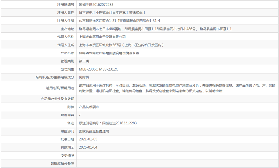279x168 pixels.
Task: Click agent address 上海市奉贤区环城北路567号
Action: point(100,45)
